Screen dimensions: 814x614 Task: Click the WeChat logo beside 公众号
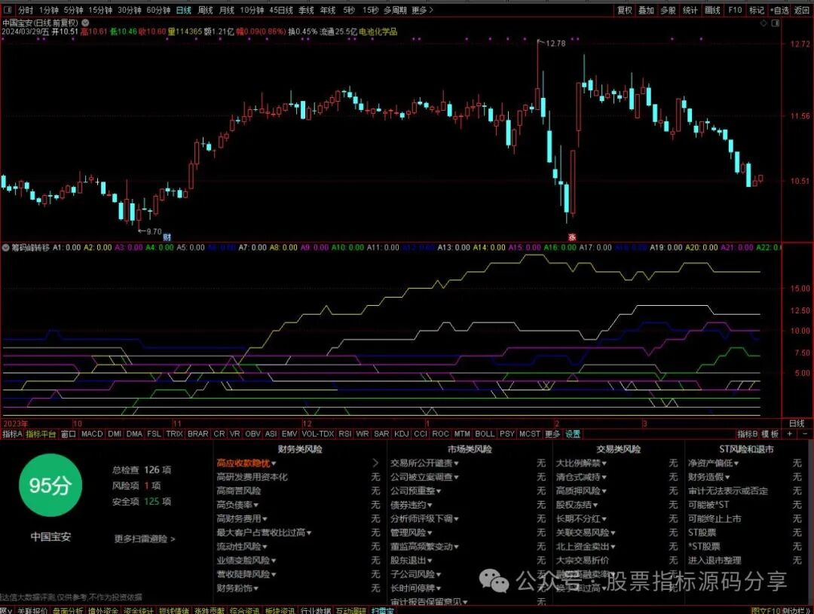493,580
